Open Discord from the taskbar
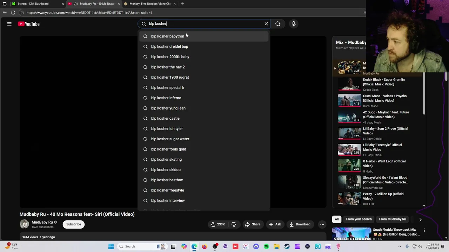Viewport: 449px width, 252px height. (256, 246)
